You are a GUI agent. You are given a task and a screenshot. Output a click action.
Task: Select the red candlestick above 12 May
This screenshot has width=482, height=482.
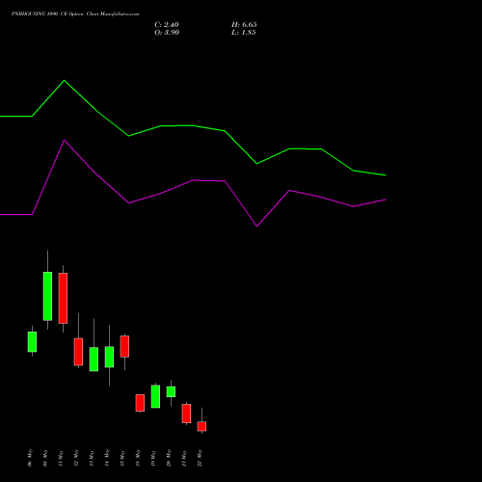click(x=78, y=352)
